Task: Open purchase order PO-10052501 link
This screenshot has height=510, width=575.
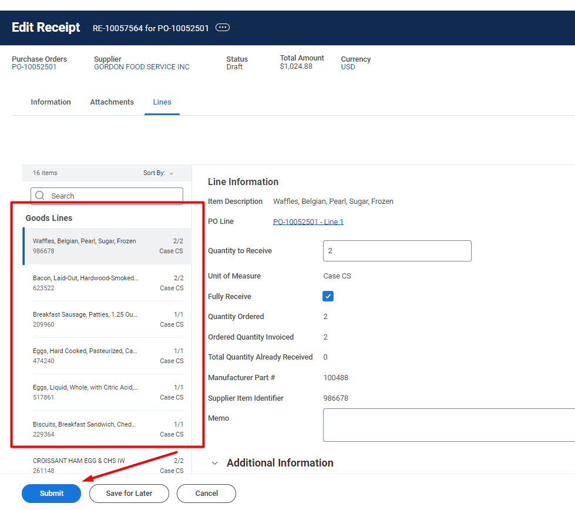Action: (x=34, y=67)
